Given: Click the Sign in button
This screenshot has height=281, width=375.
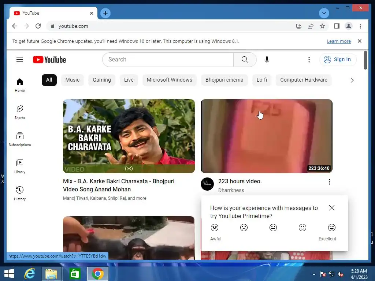Looking at the screenshot, I should [338, 60].
